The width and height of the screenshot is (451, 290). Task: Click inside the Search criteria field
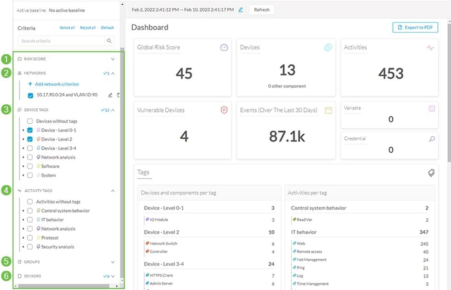tap(60, 40)
